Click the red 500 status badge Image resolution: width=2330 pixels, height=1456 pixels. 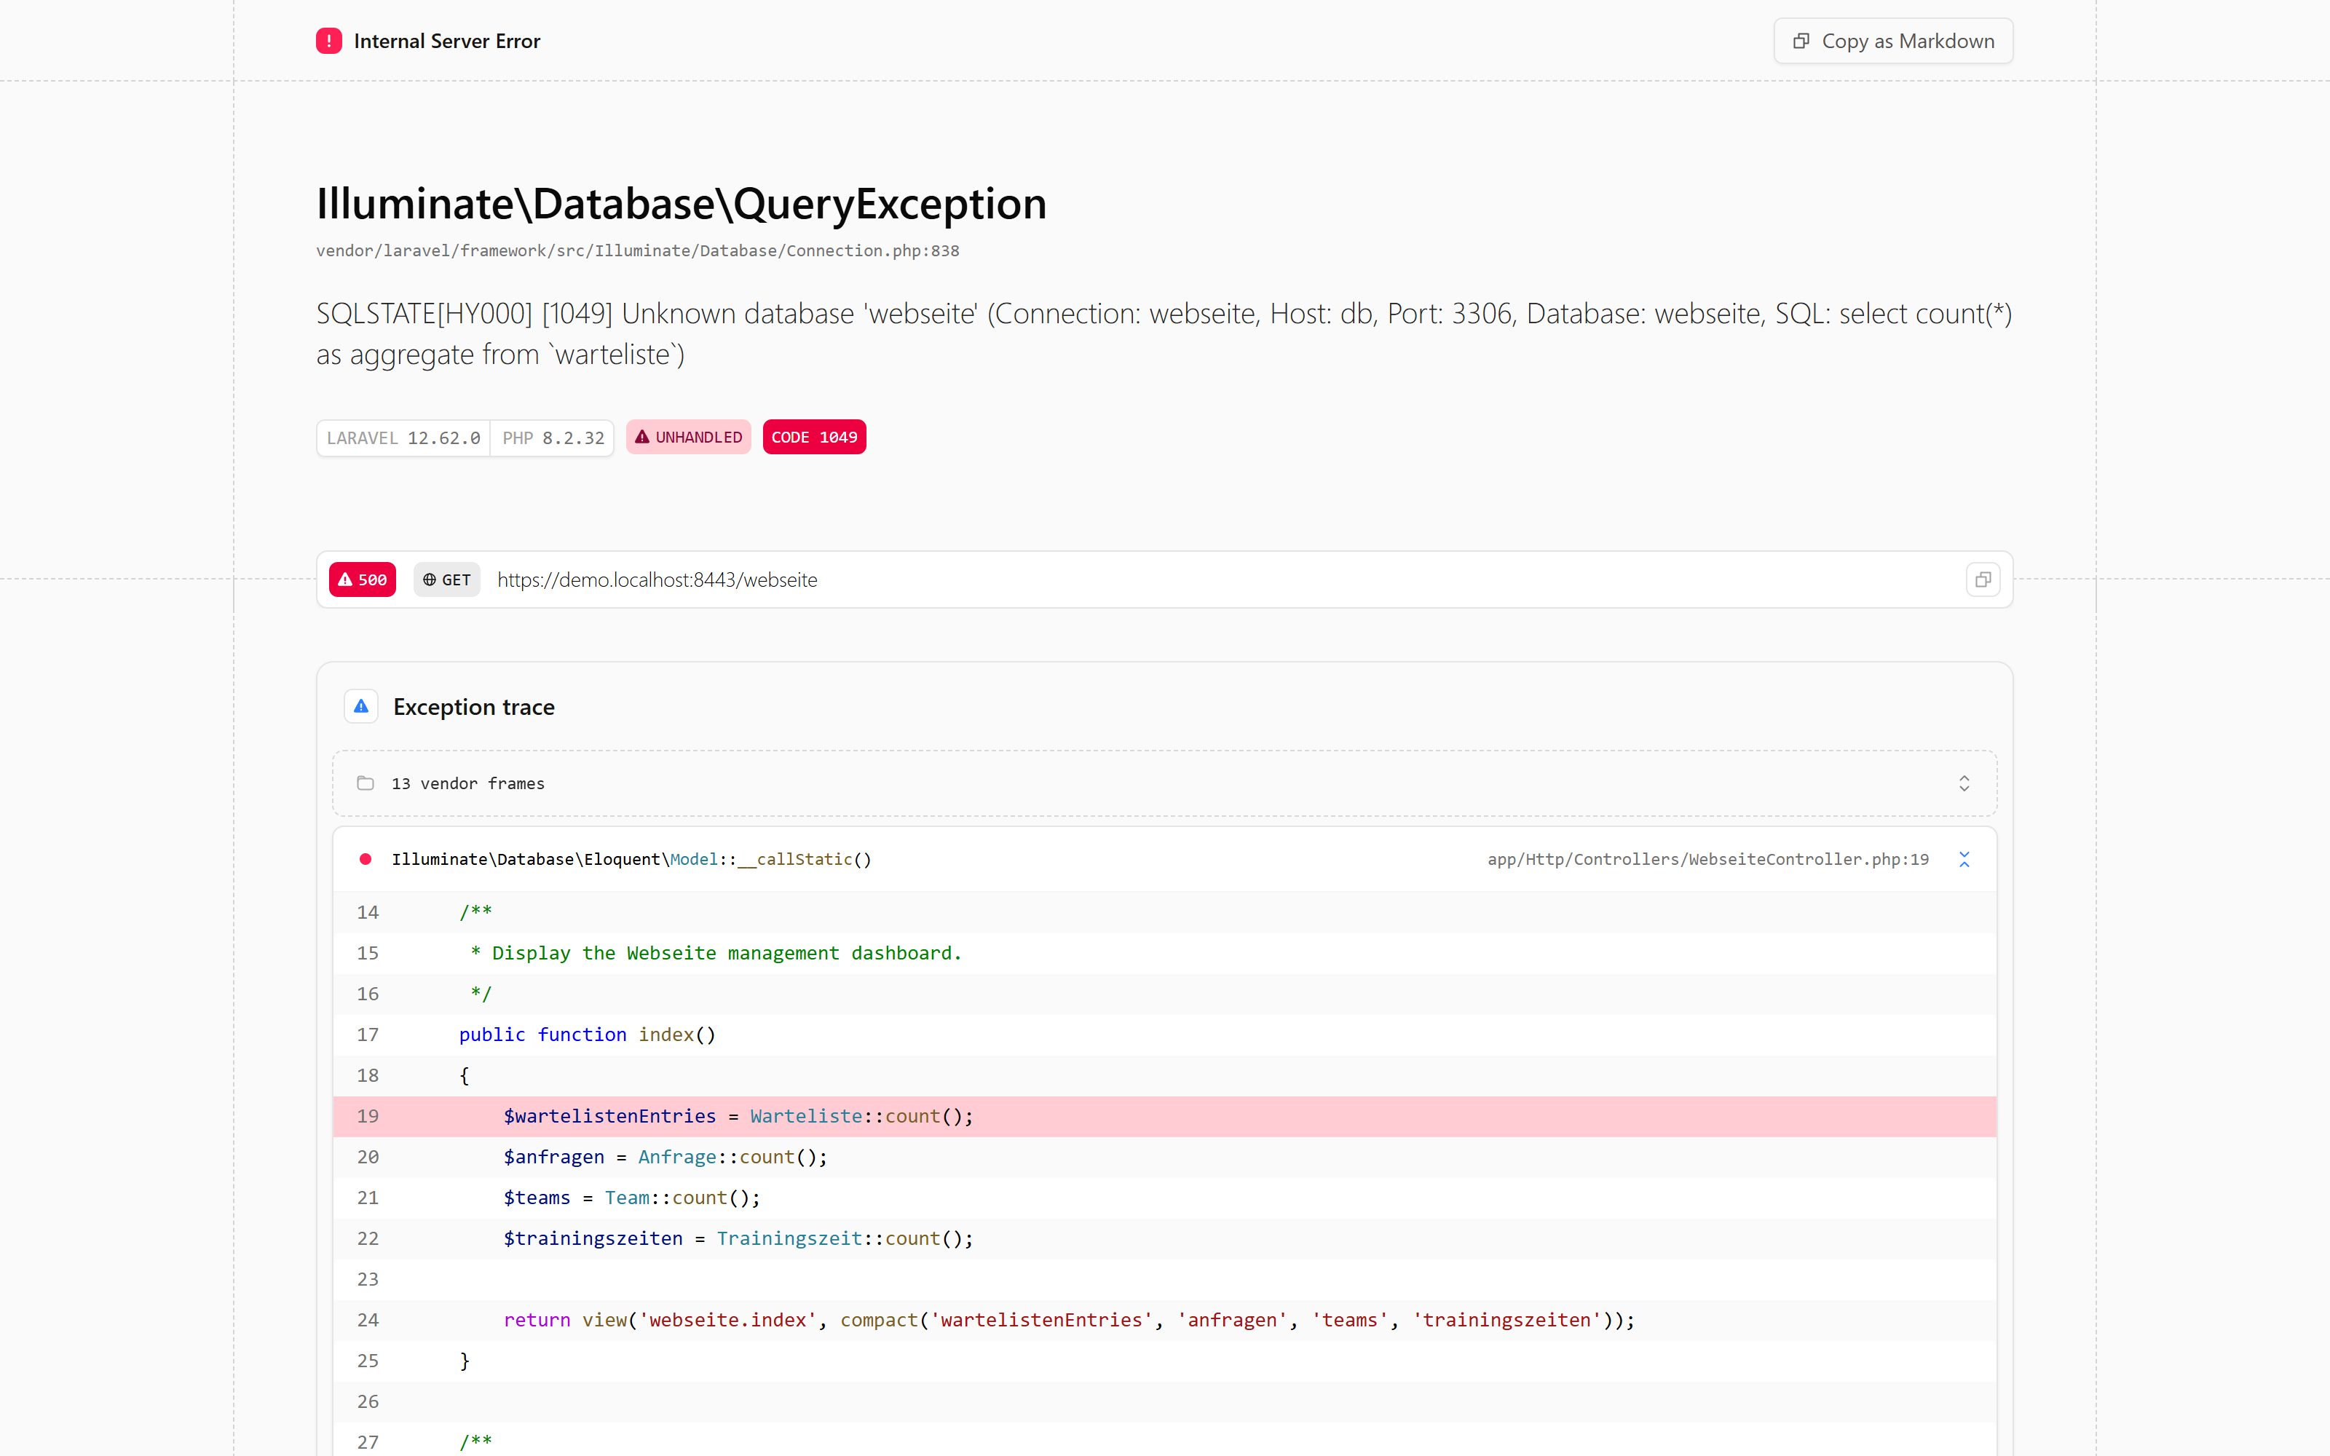click(362, 579)
